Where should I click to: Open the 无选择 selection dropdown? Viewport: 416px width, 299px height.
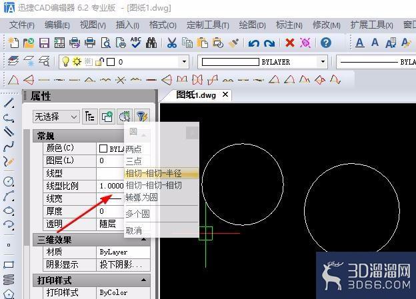tap(56, 117)
